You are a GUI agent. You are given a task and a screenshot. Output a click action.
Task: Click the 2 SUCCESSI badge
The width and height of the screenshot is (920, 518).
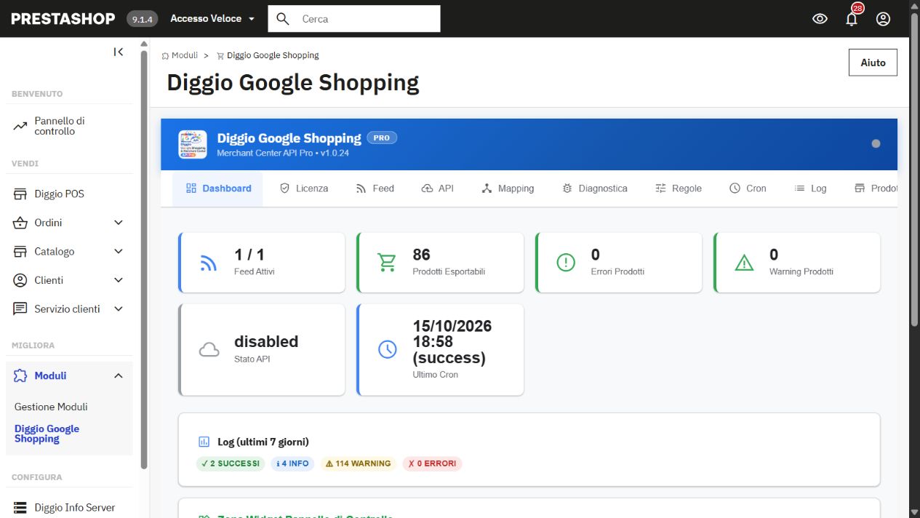[231, 463]
